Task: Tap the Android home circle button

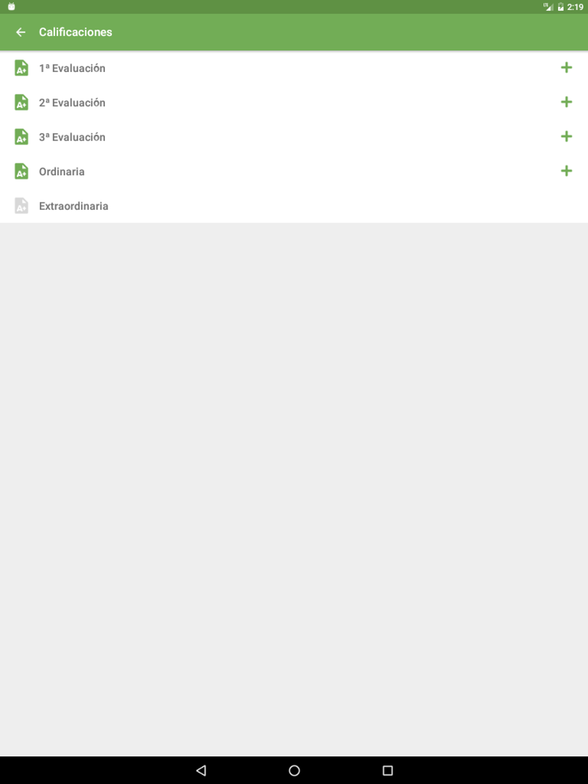Action: tap(294, 771)
